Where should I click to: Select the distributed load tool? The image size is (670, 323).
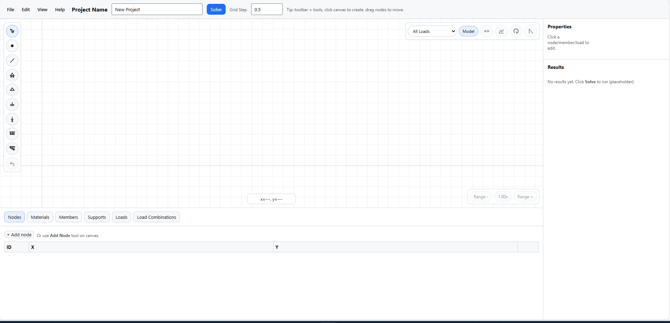click(x=12, y=134)
